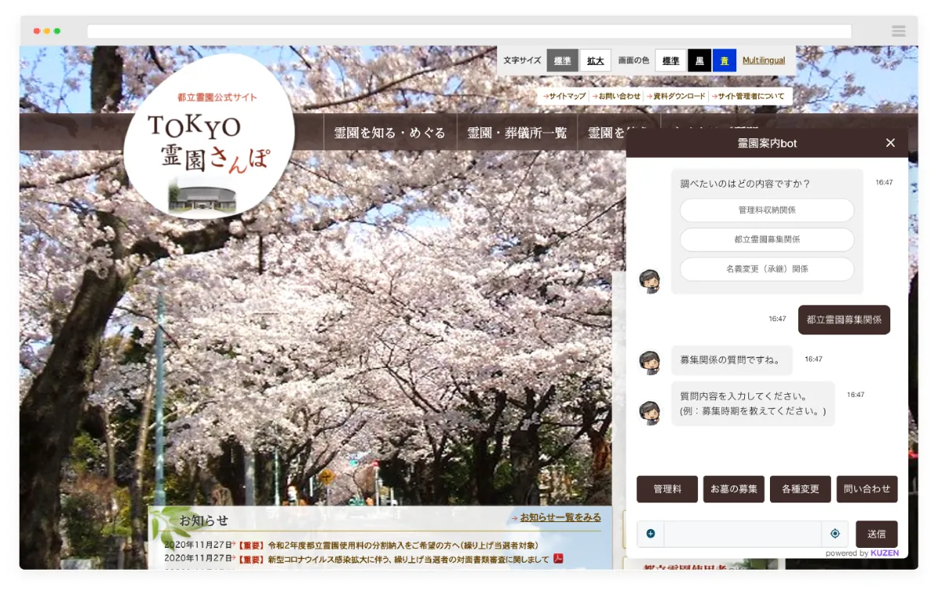Open 霊園・葬儀所一覧 menu
This screenshot has height=594, width=938.
tap(517, 132)
